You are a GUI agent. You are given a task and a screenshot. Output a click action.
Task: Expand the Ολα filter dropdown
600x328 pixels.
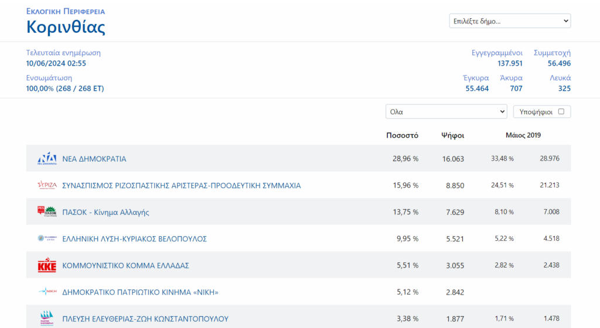(x=446, y=112)
